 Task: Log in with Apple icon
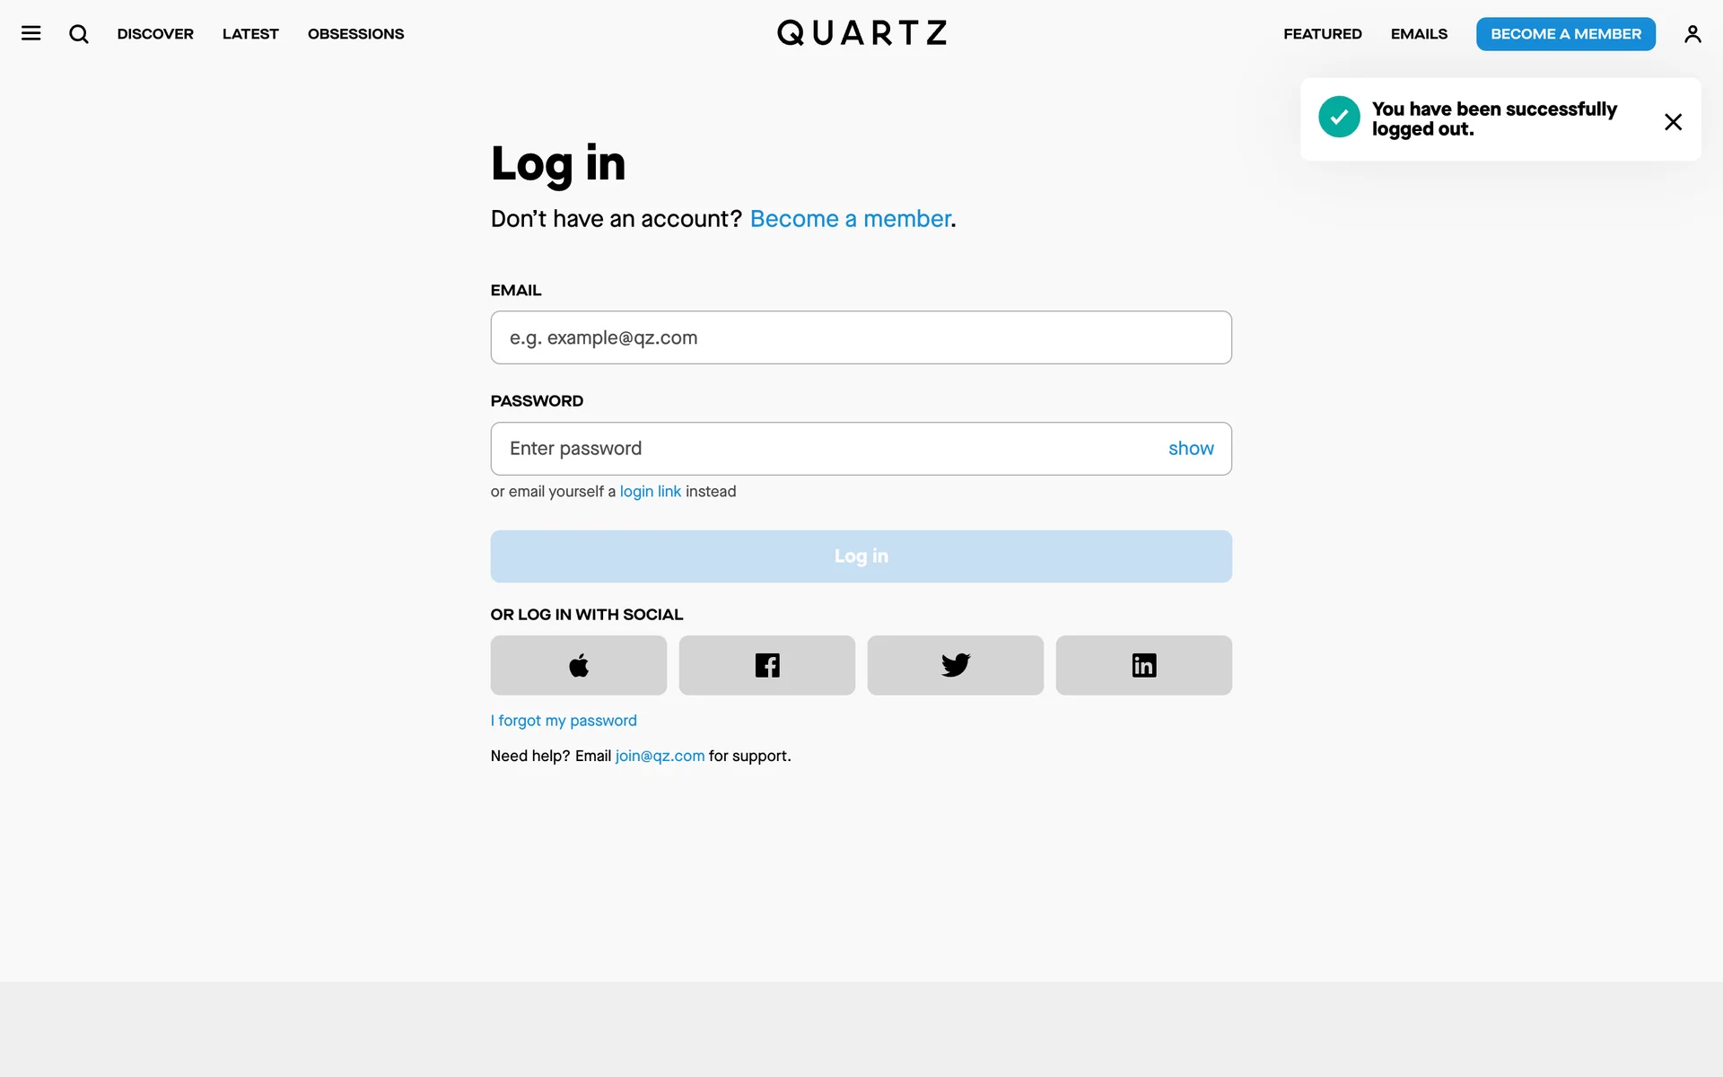[x=579, y=665]
